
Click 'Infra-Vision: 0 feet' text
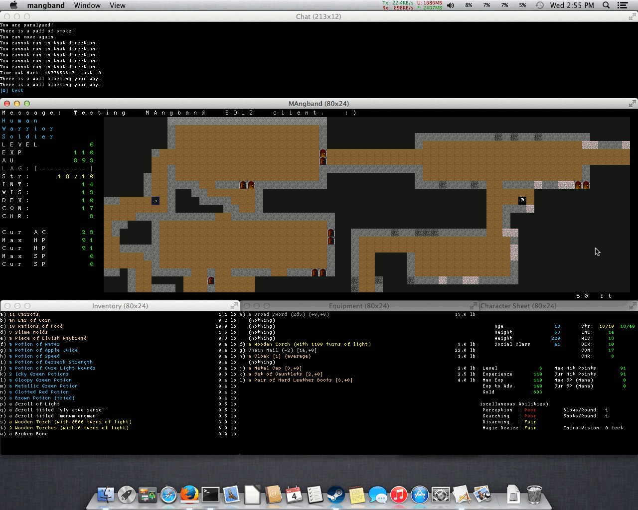(x=593, y=428)
